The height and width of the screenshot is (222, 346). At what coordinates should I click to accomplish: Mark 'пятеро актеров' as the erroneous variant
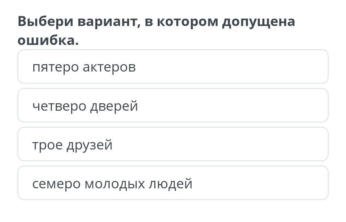pyautogui.click(x=173, y=66)
